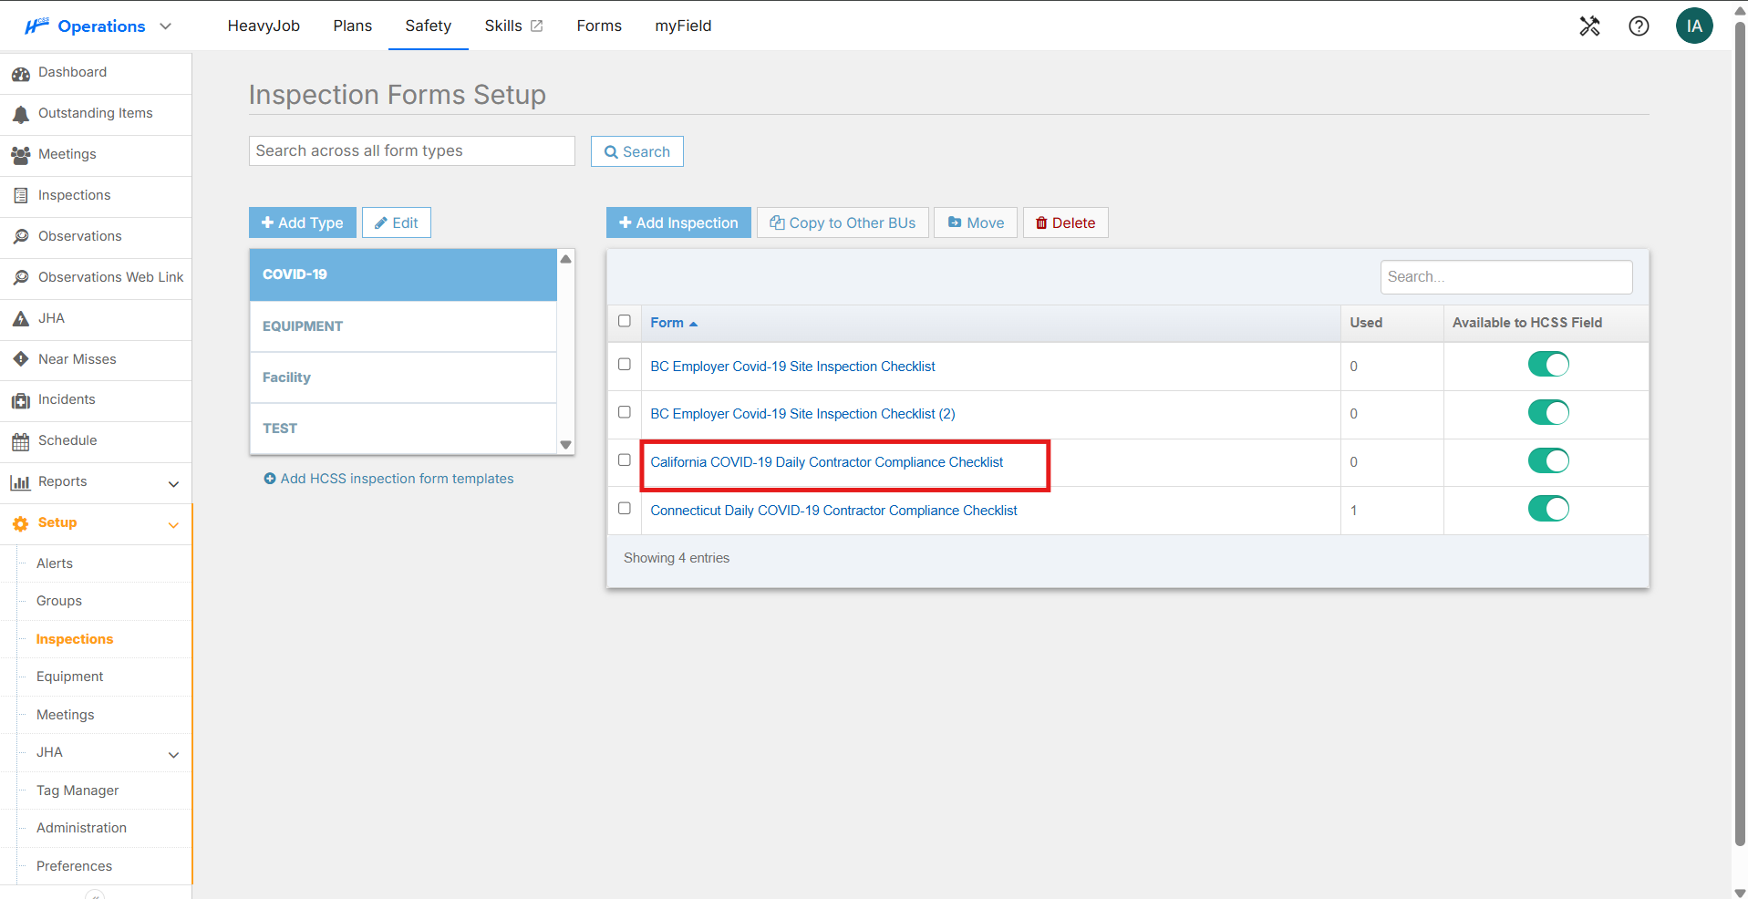
Task: Click the JHA warning triangle icon
Action: [x=20, y=318]
